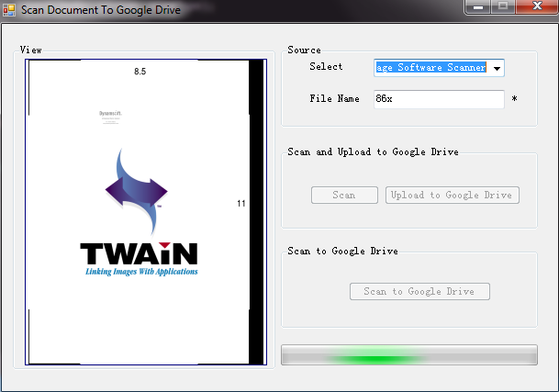Maximize the Scan Document window
The image size is (559, 392).
503,6
